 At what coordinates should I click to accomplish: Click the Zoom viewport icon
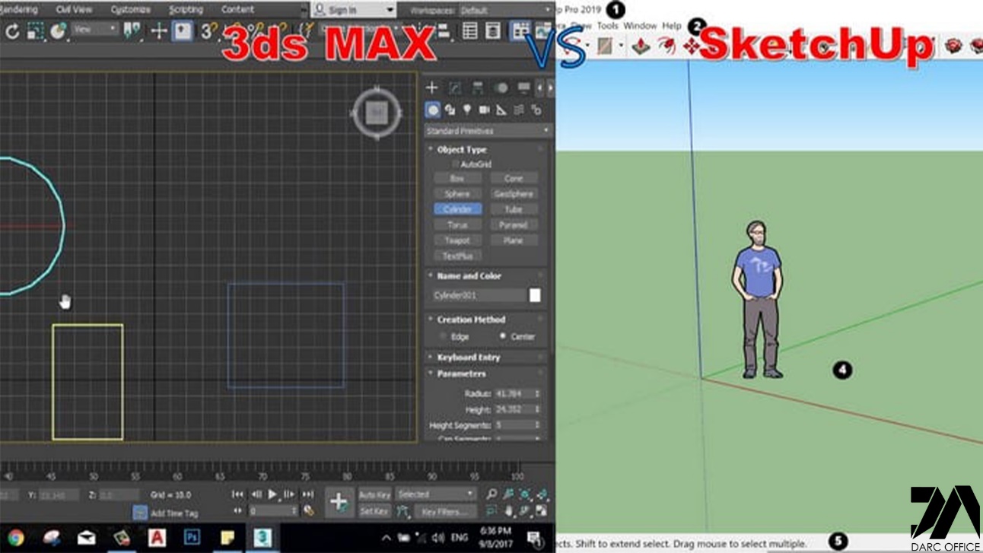491,494
